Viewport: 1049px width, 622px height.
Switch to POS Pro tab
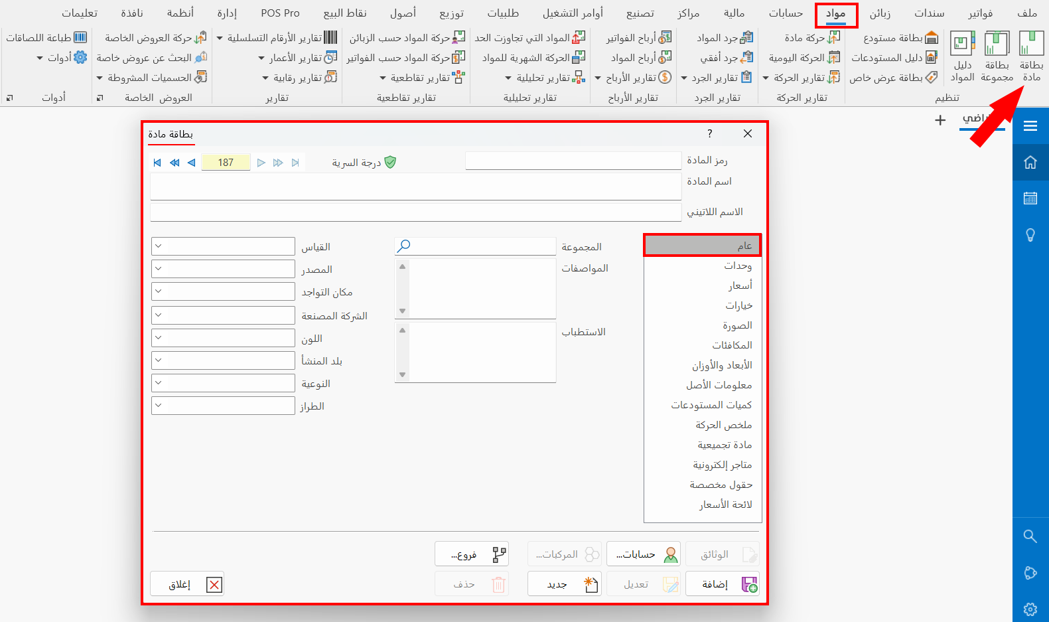pos(280,13)
